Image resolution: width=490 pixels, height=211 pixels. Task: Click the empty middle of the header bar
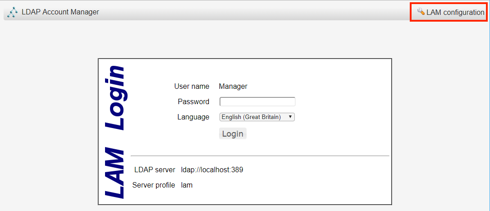click(x=252, y=12)
